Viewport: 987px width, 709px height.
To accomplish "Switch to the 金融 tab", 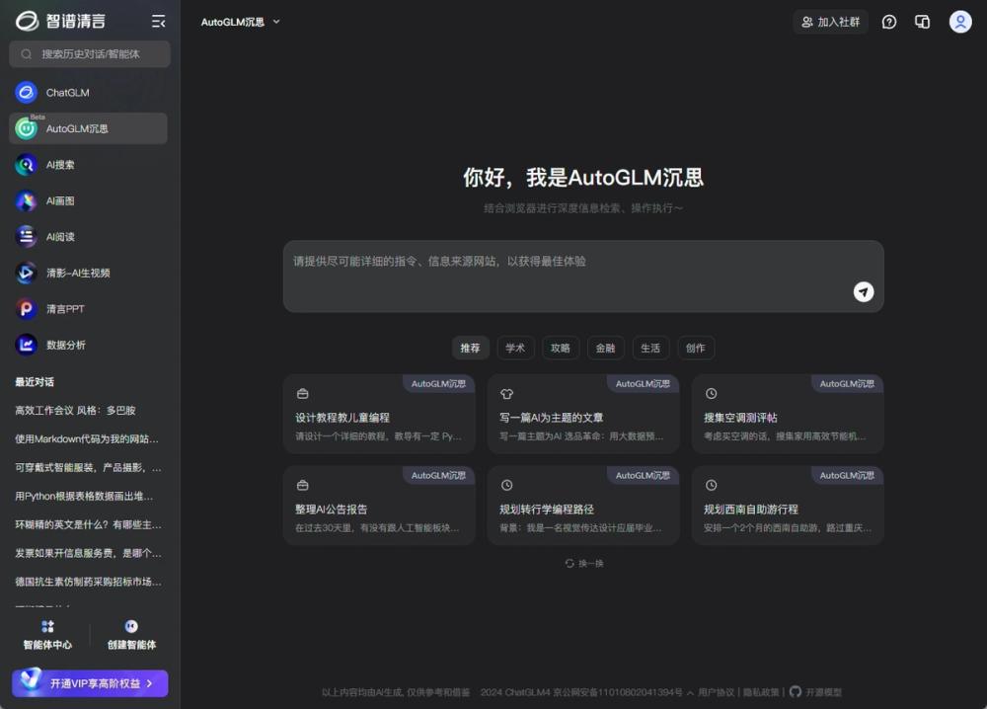I will 606,348.
